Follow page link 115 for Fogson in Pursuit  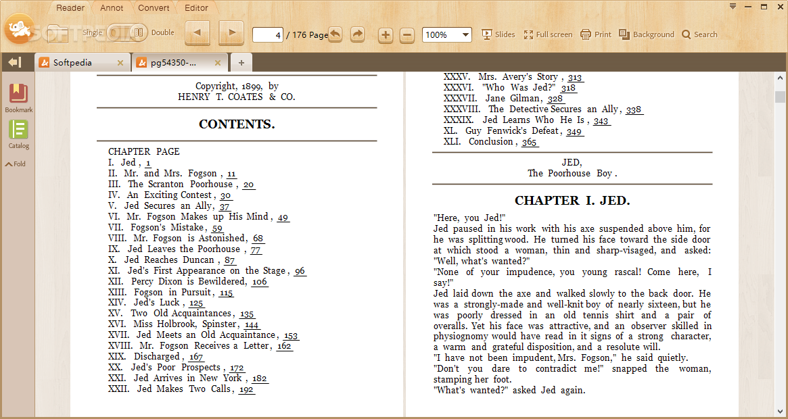click(x=226, y=293)
